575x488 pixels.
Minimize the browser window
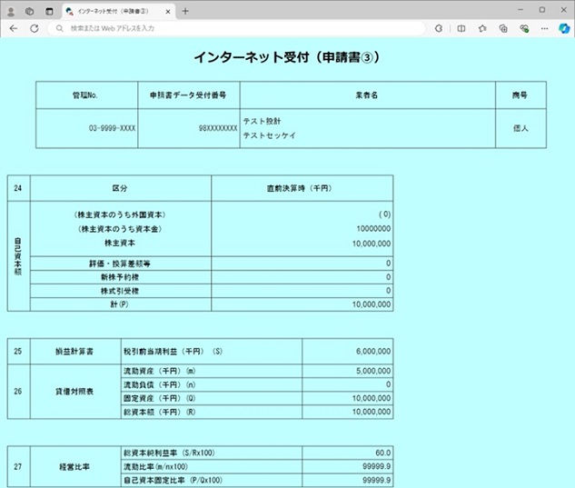[x=520, y=10]
